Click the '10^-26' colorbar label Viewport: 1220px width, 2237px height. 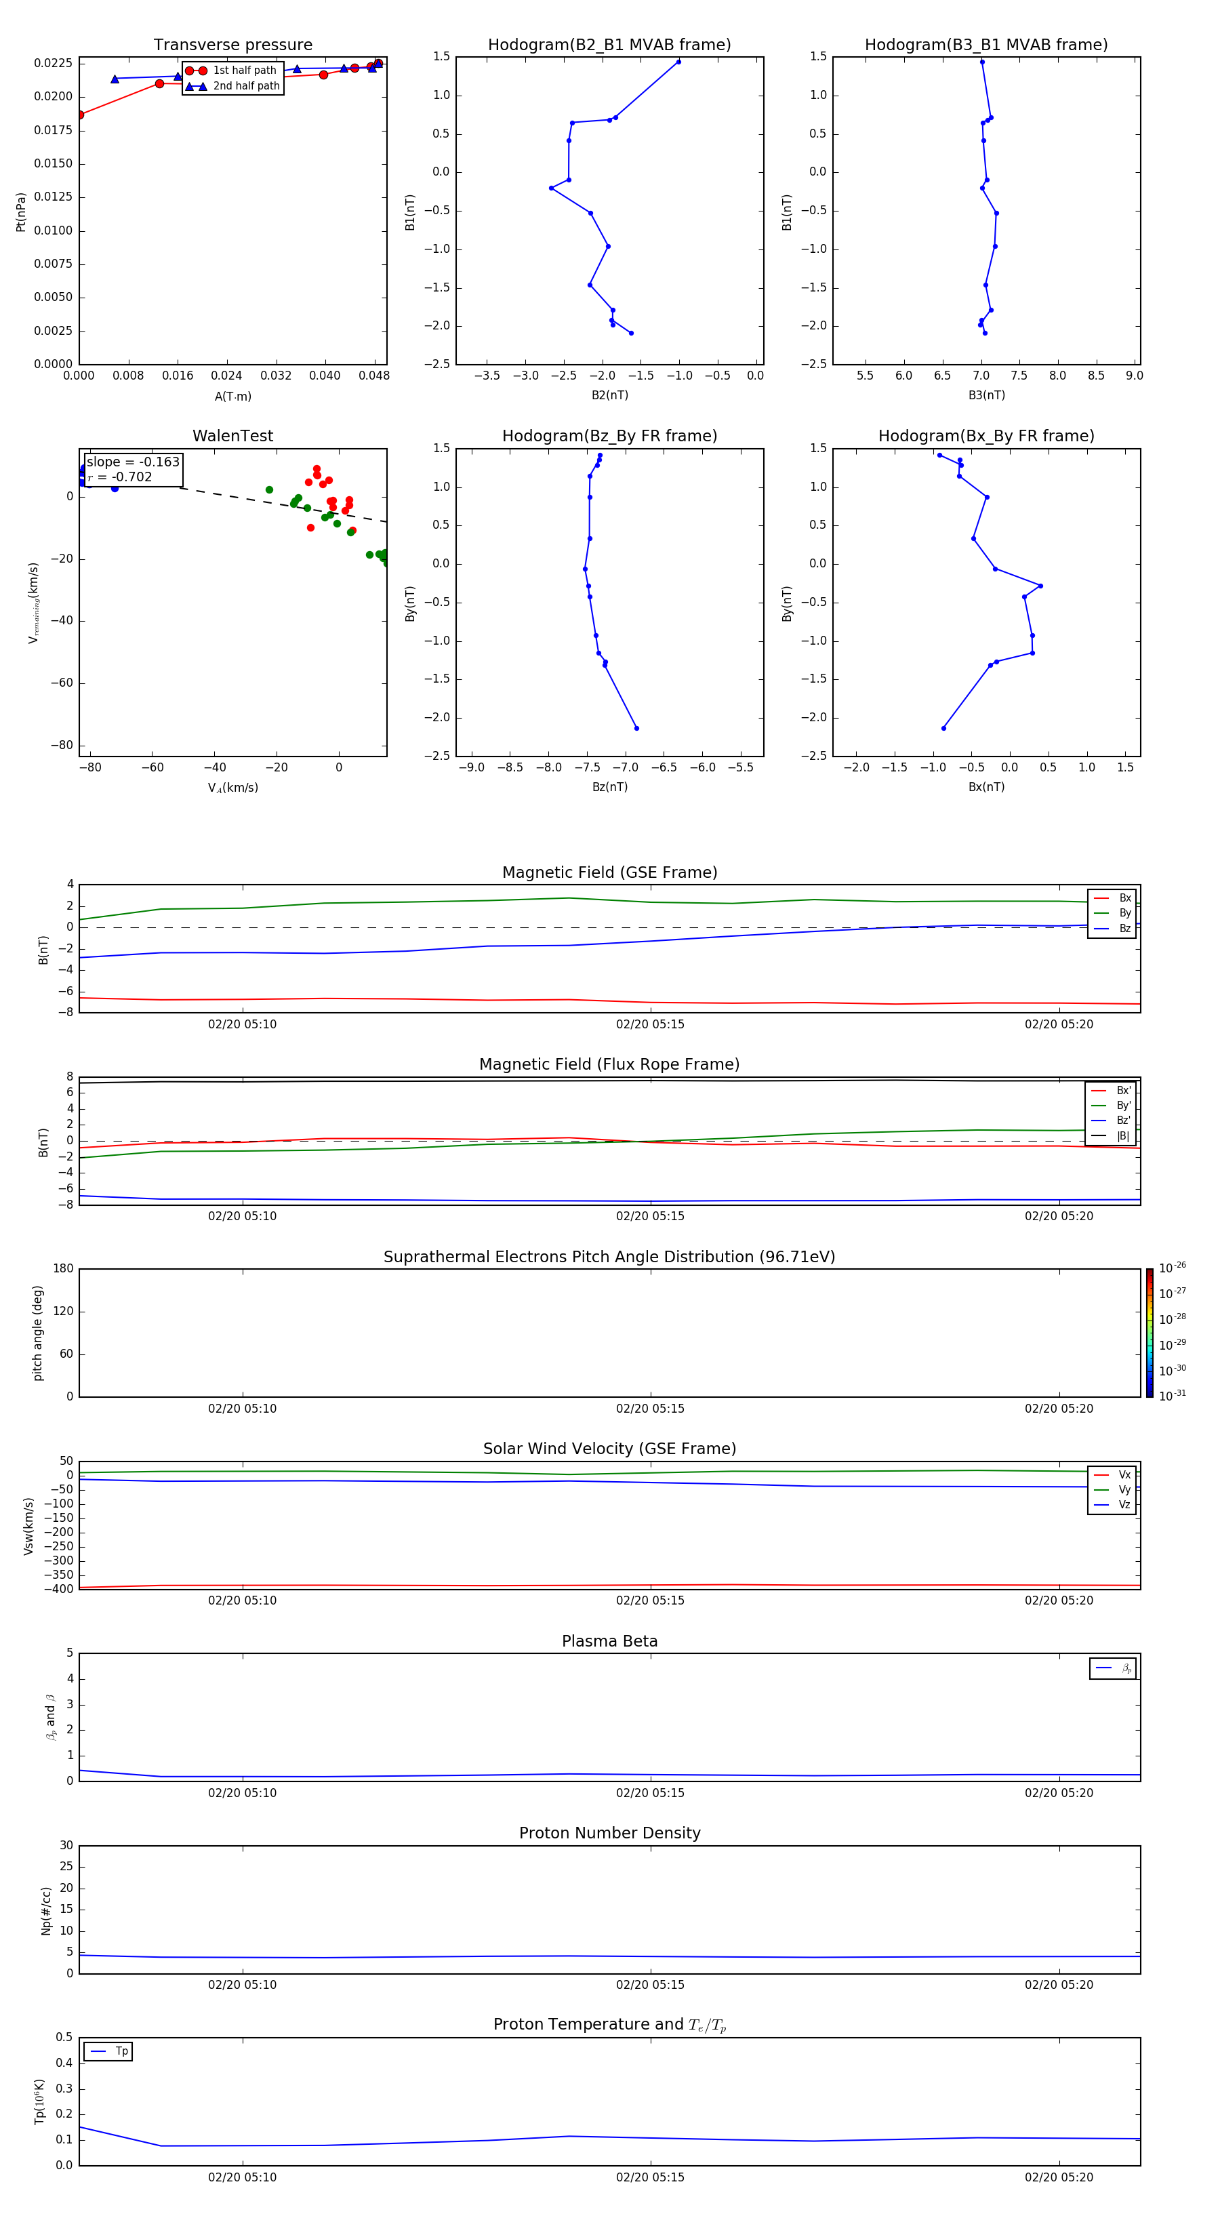coord(1173,1268)
